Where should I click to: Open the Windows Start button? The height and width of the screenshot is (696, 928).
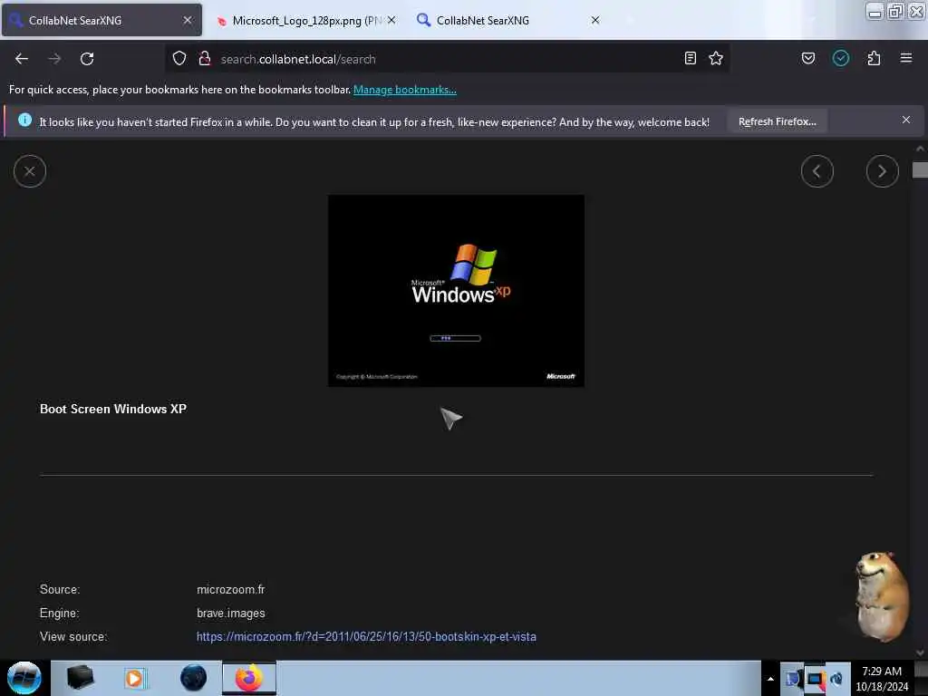tap(24, 678)
